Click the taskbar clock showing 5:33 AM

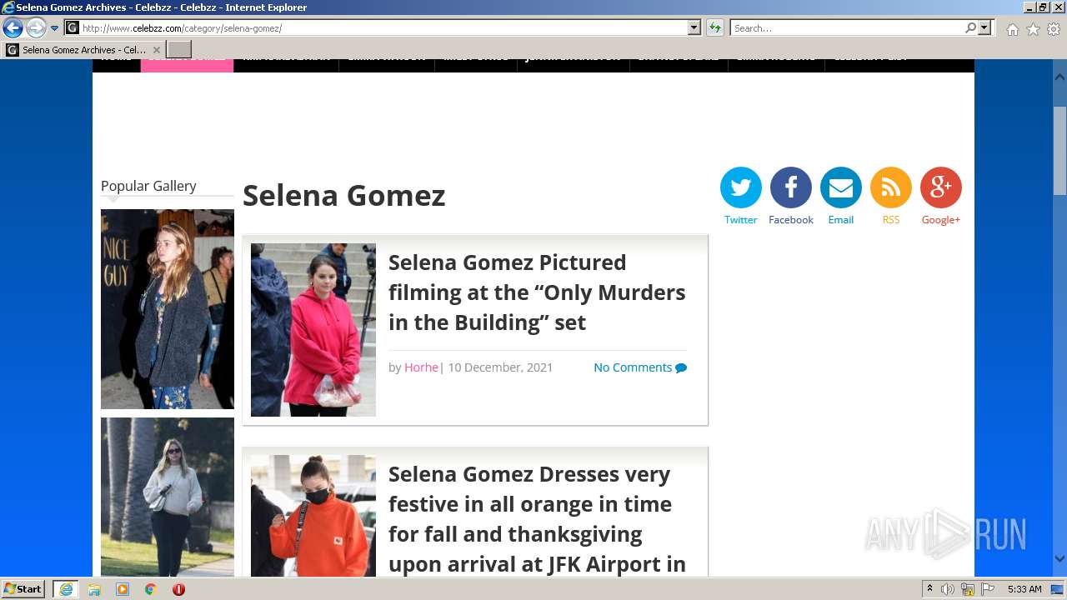click(x=1024, y=589)
